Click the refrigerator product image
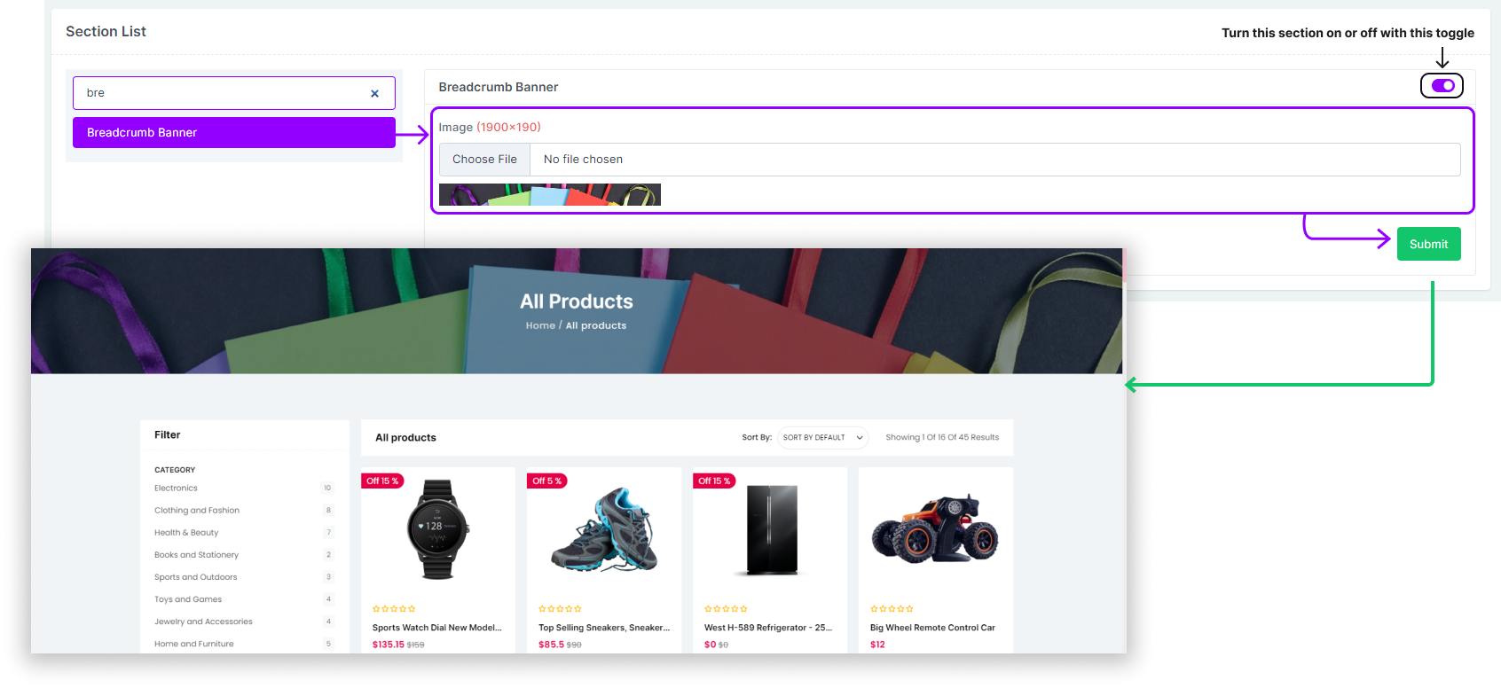The image size is (1501, 688). pos(771,529)
